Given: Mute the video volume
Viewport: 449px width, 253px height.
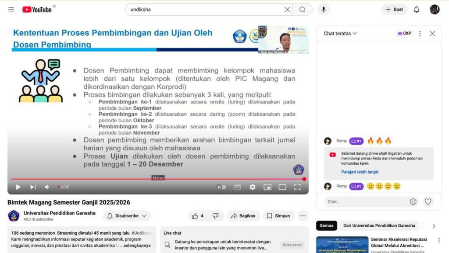Looking at the screenshot, I should coord(47,187).
